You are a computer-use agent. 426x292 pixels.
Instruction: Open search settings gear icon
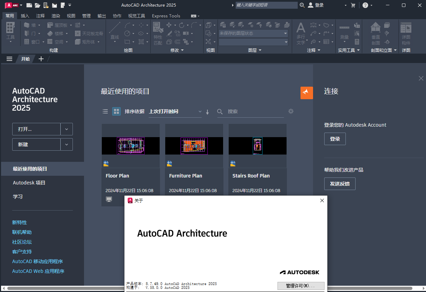click(291, 111)
